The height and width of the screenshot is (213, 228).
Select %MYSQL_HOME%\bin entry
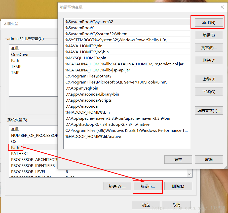(x=127, y=58)
